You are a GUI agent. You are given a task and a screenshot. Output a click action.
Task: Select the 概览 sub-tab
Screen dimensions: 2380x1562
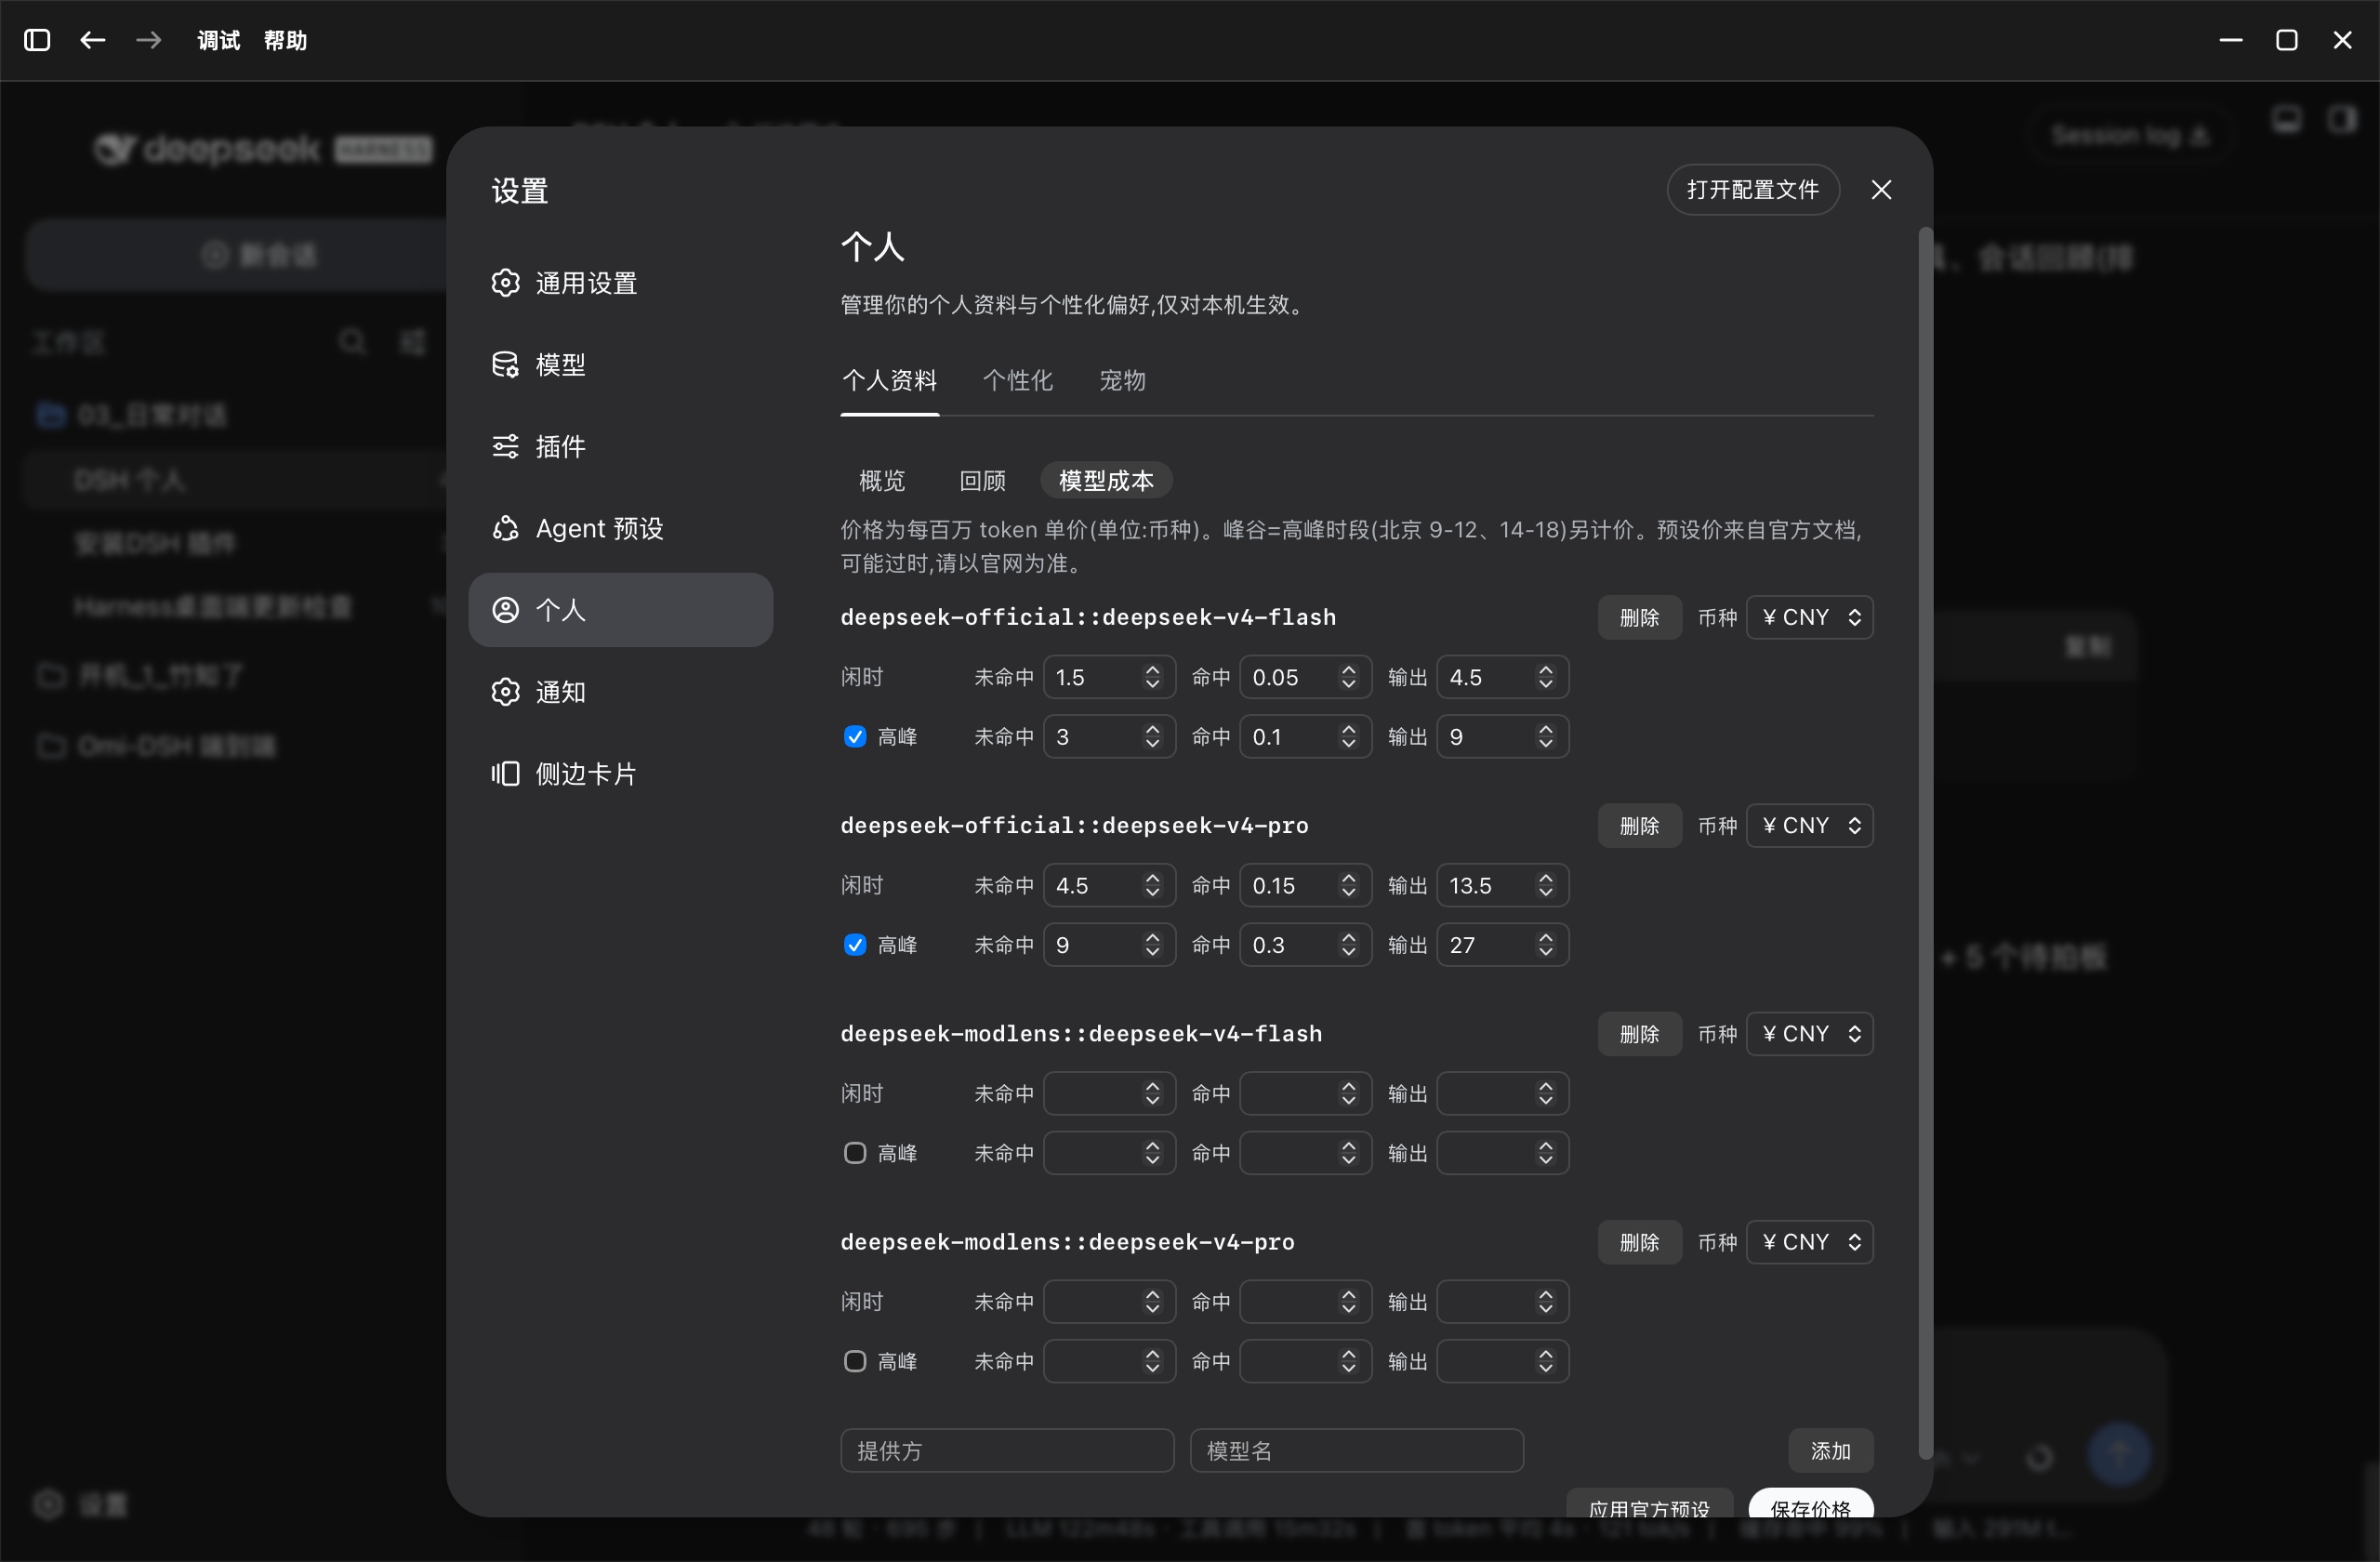881,481
